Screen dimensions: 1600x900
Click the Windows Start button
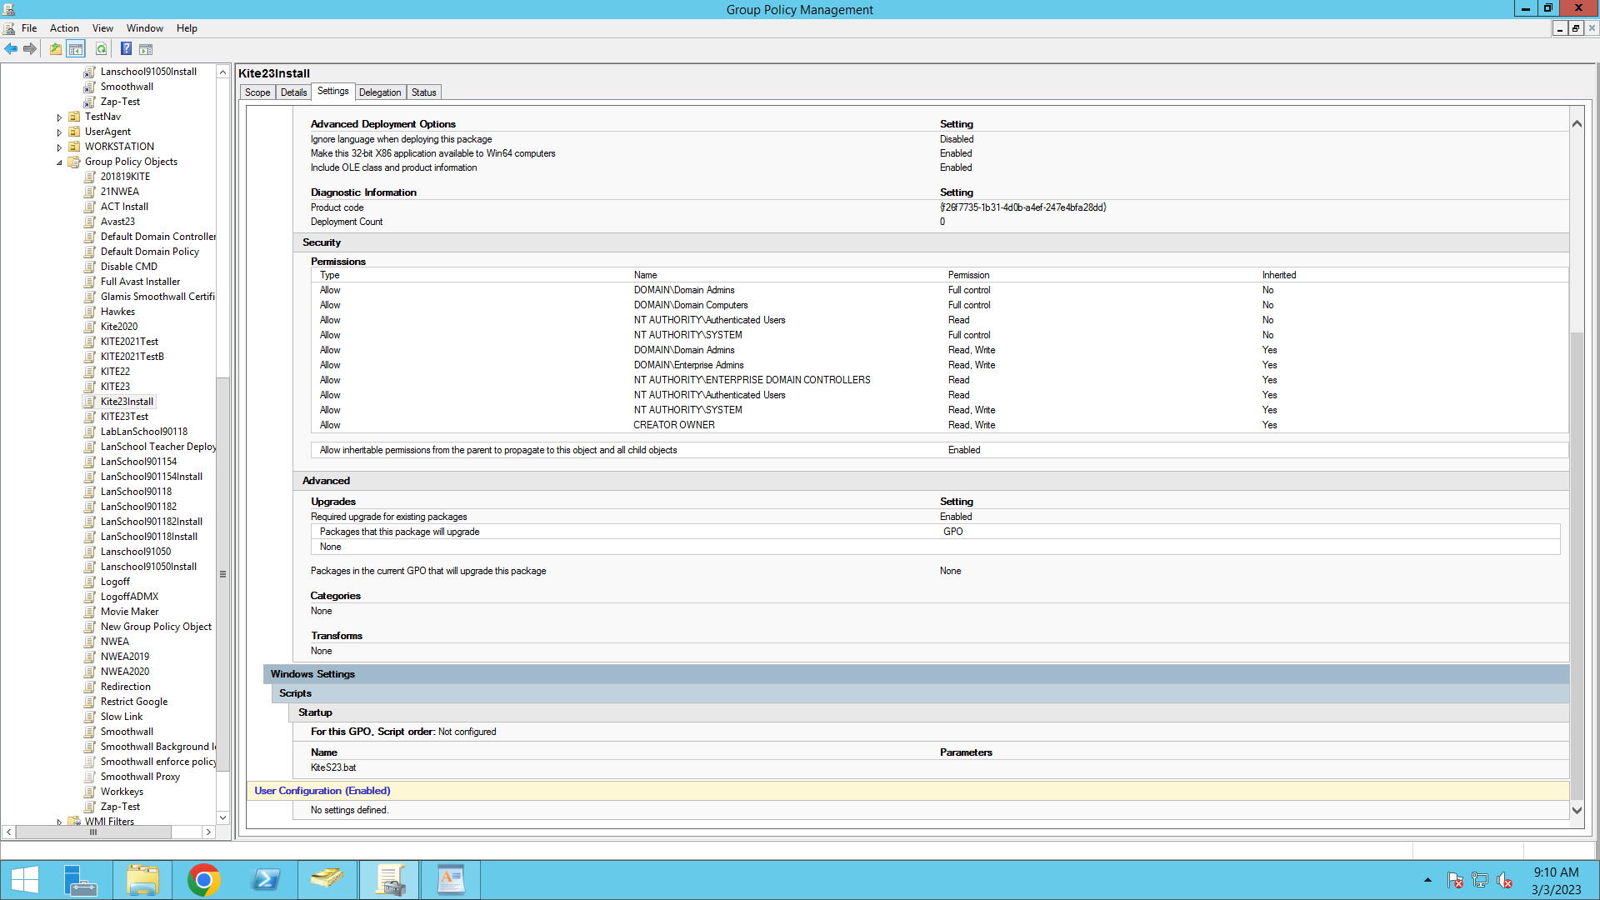point(24,880)
